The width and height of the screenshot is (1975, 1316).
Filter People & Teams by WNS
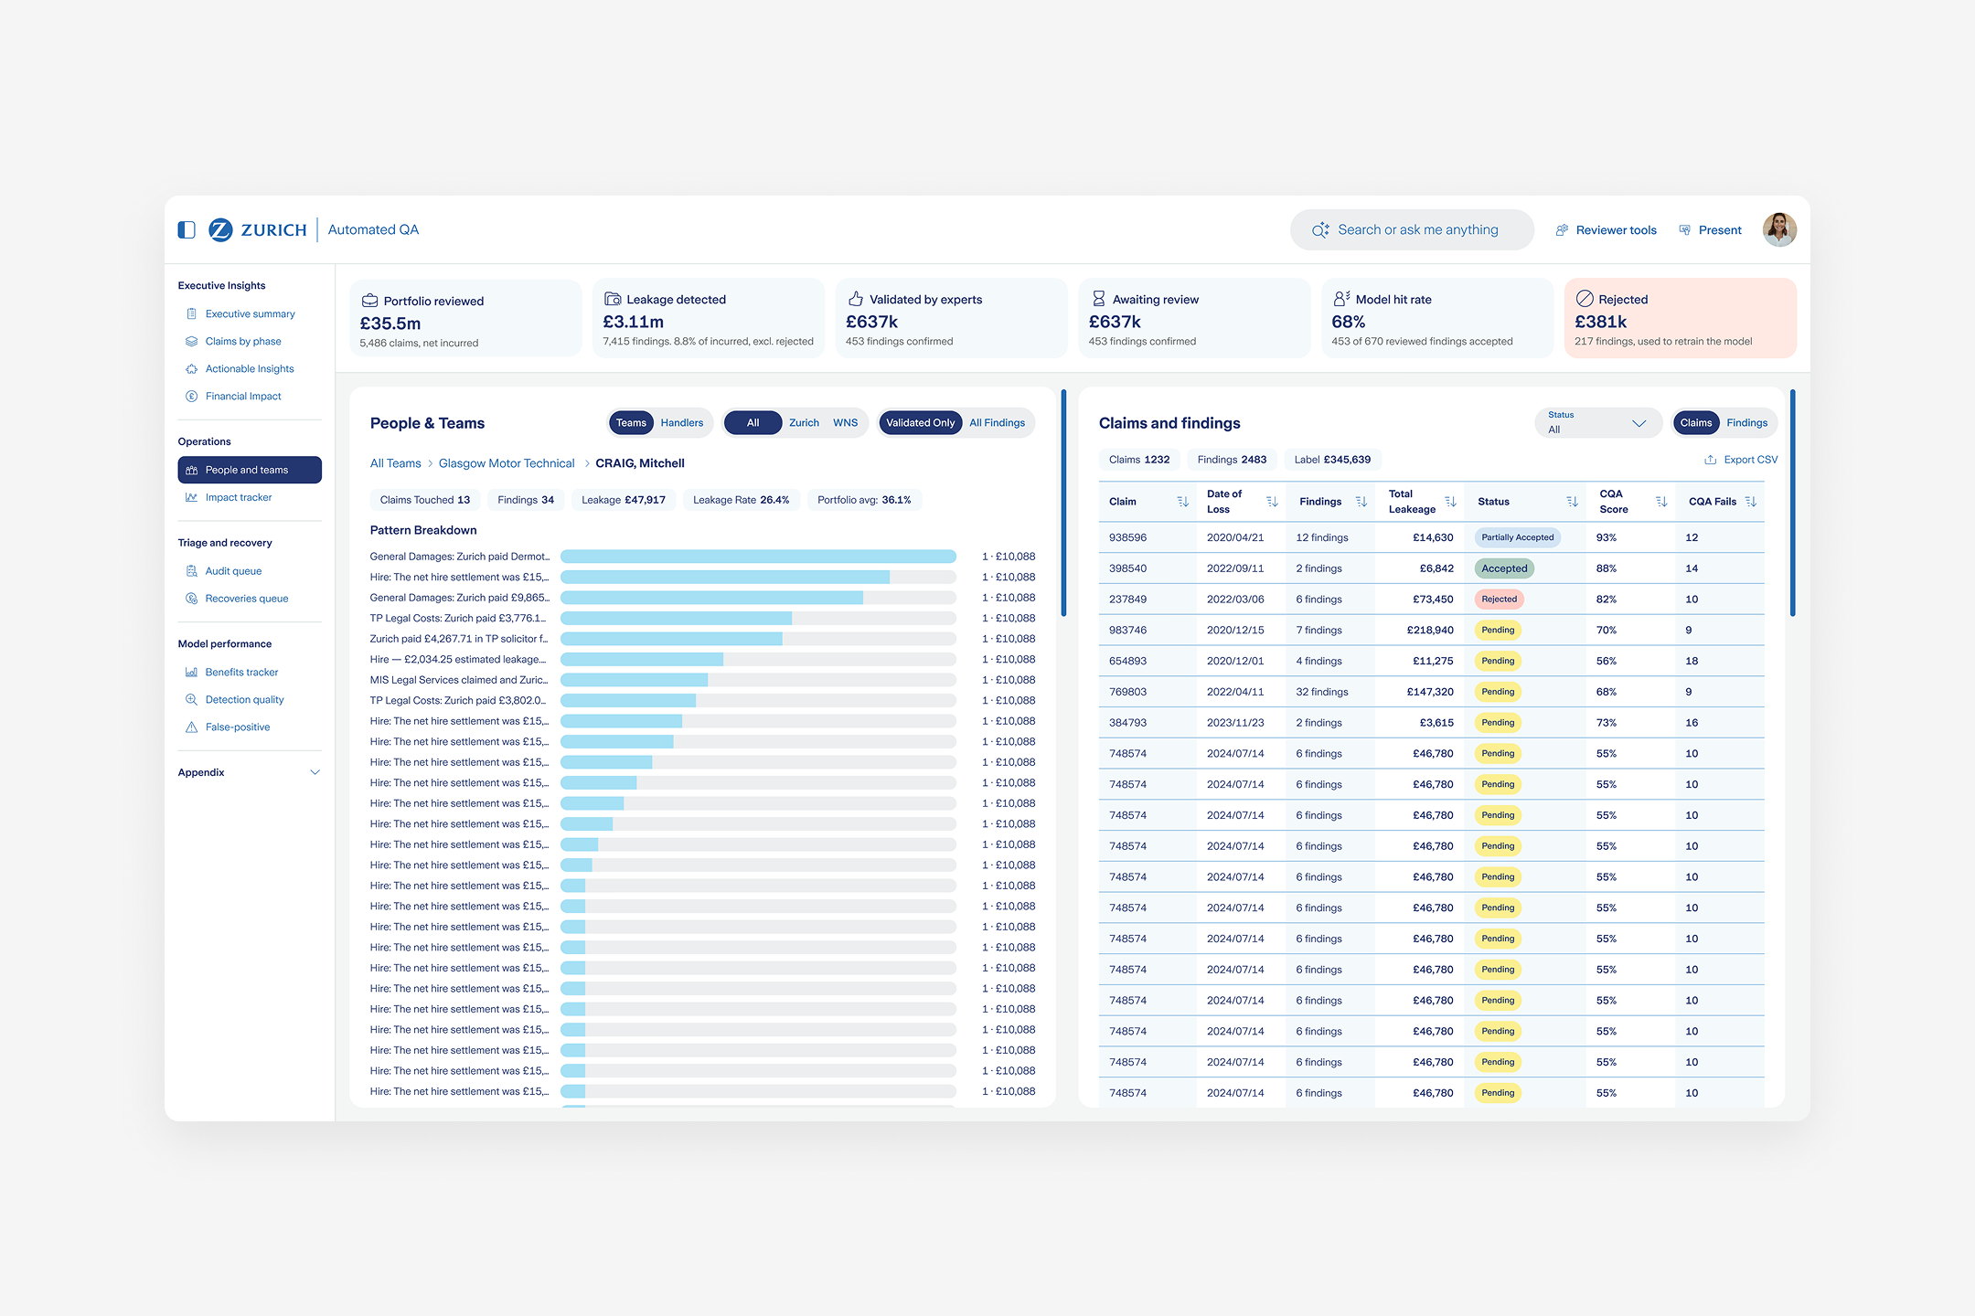(845, 423)
